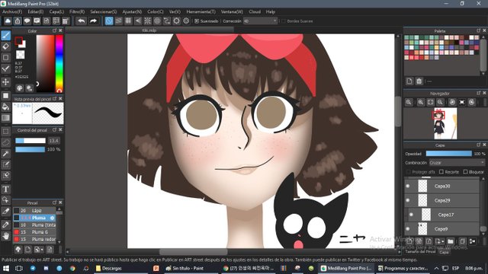Screen dimensions: 488x274
Task: Select the radial snap guide icon
Action: click(x=147, y=21)
